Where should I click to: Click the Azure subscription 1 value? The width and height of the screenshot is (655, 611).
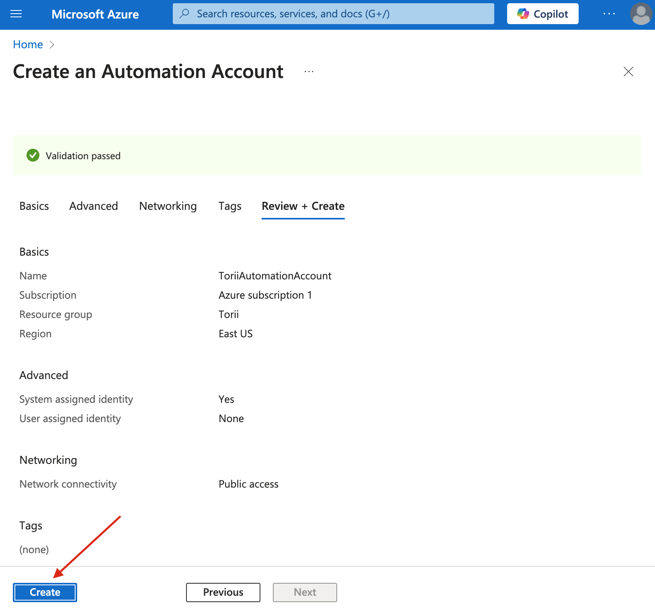265,295
